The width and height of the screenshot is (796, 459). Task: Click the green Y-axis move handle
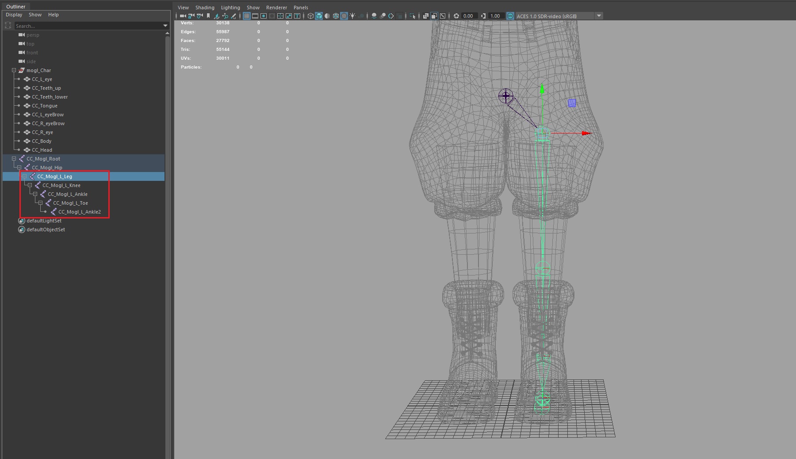click(542, 89)
